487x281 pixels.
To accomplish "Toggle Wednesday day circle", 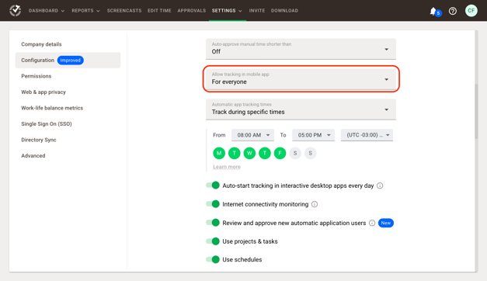I will tap(249, 153).
